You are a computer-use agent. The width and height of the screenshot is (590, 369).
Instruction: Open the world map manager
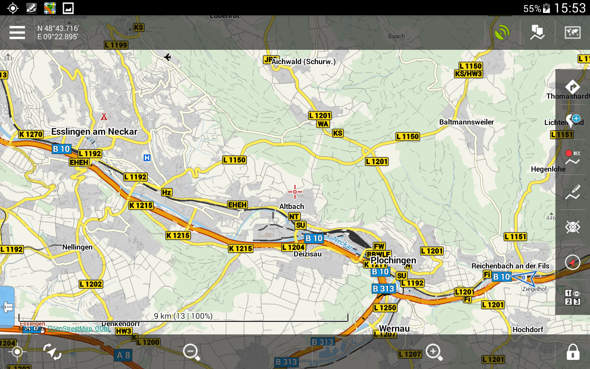click(x=572, y=33)
